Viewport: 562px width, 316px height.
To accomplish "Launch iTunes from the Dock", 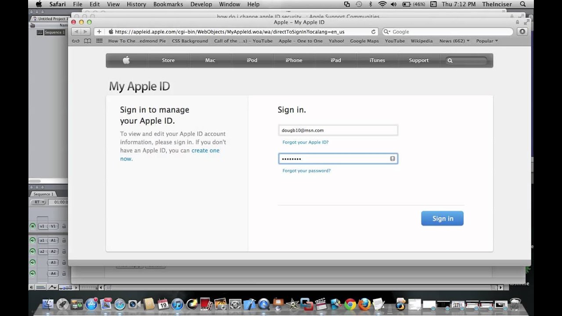I will [177, 304].
